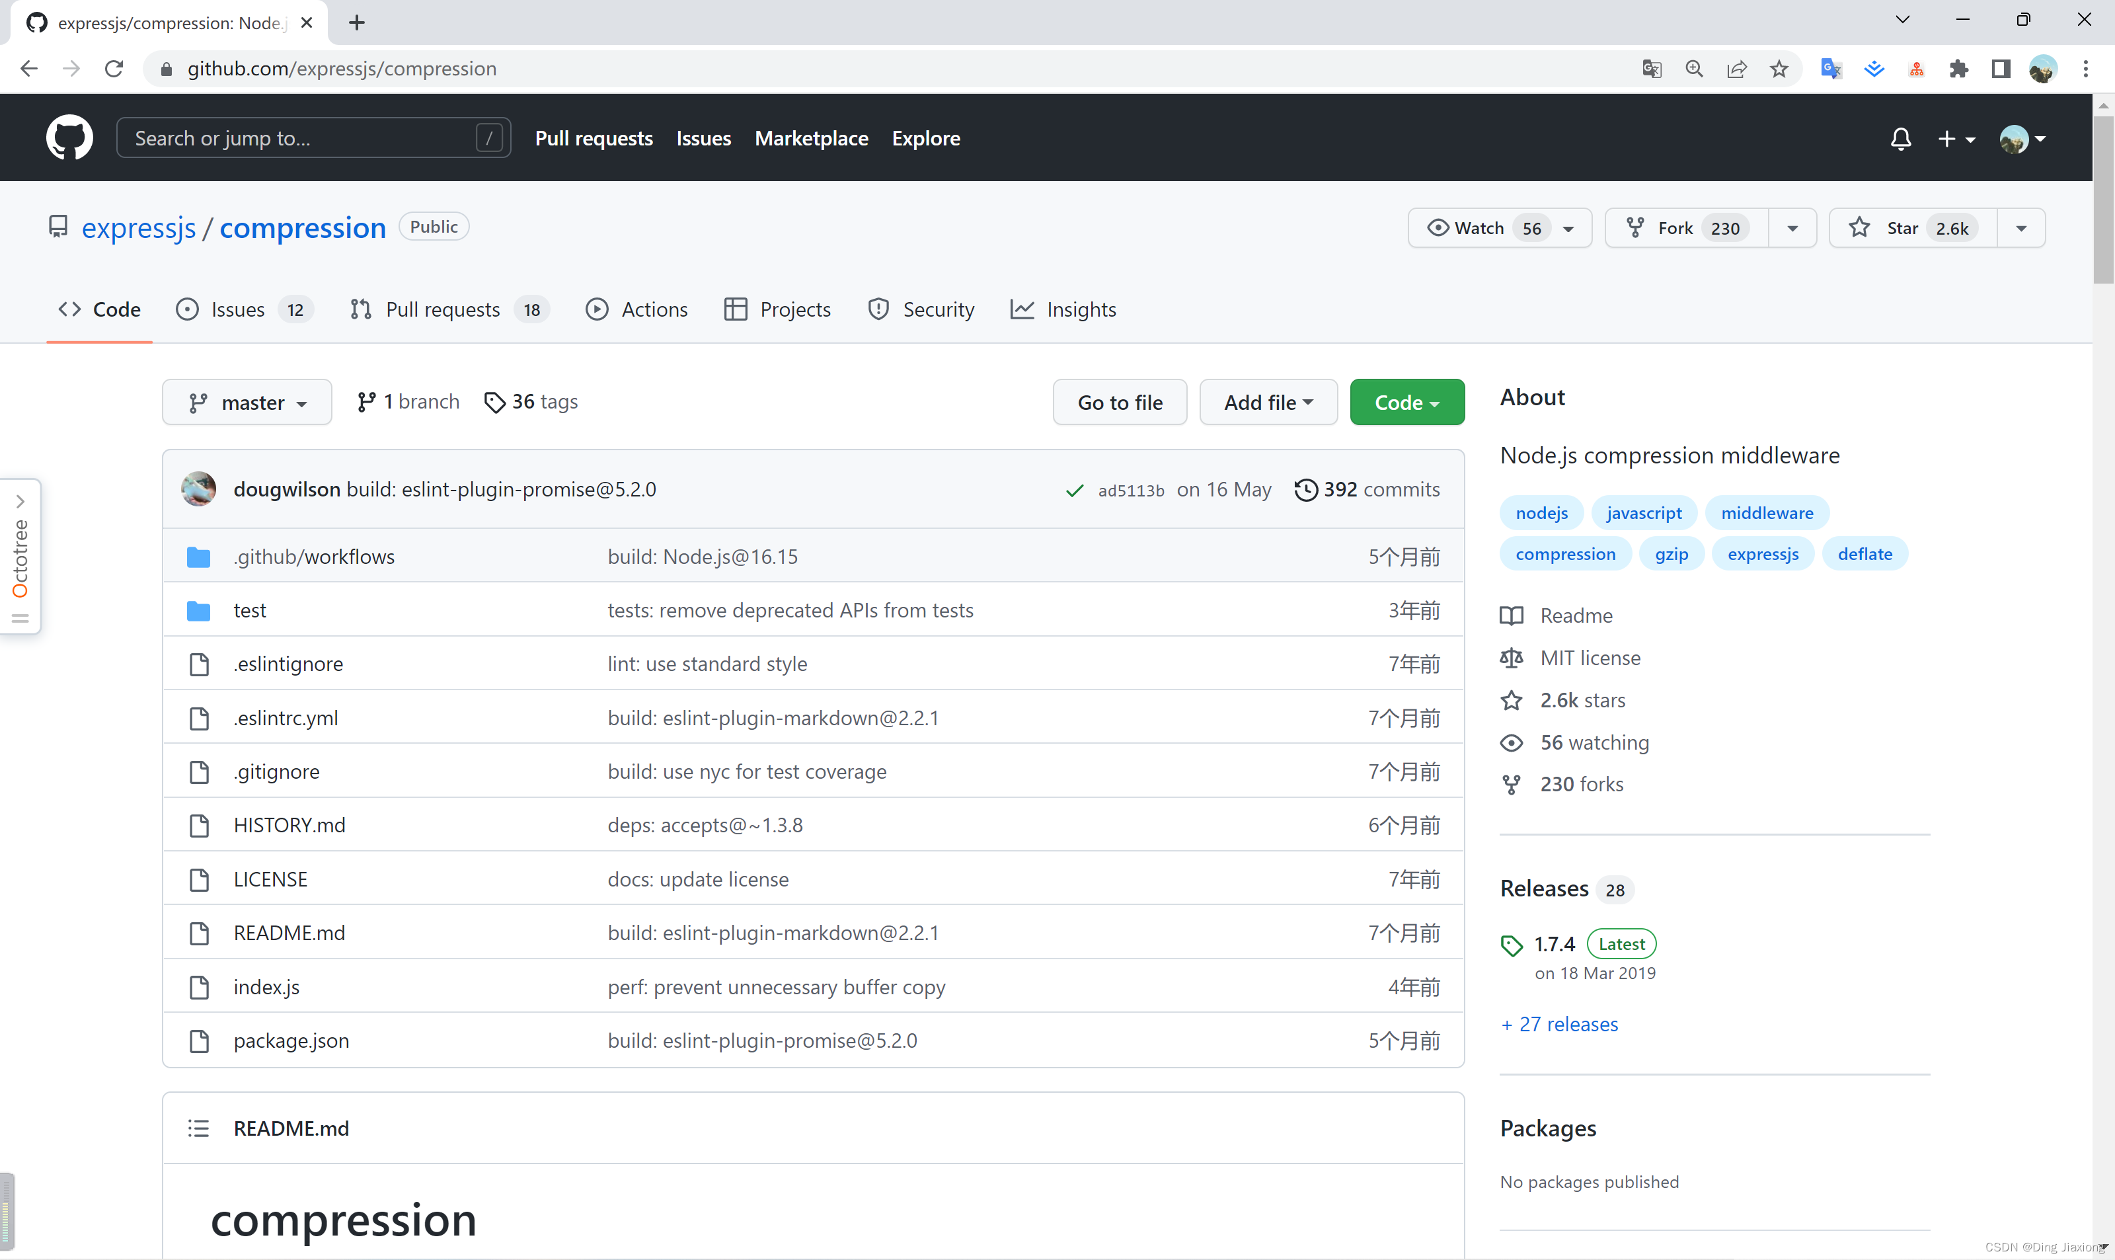Click the nodejs topic tag
The height and width of the screenshot is (1260, 2115).
coord(1541,513)
